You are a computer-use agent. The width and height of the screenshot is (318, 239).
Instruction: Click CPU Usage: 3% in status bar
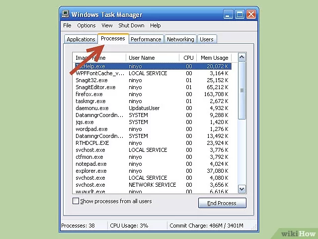click(x=129, y=226)
